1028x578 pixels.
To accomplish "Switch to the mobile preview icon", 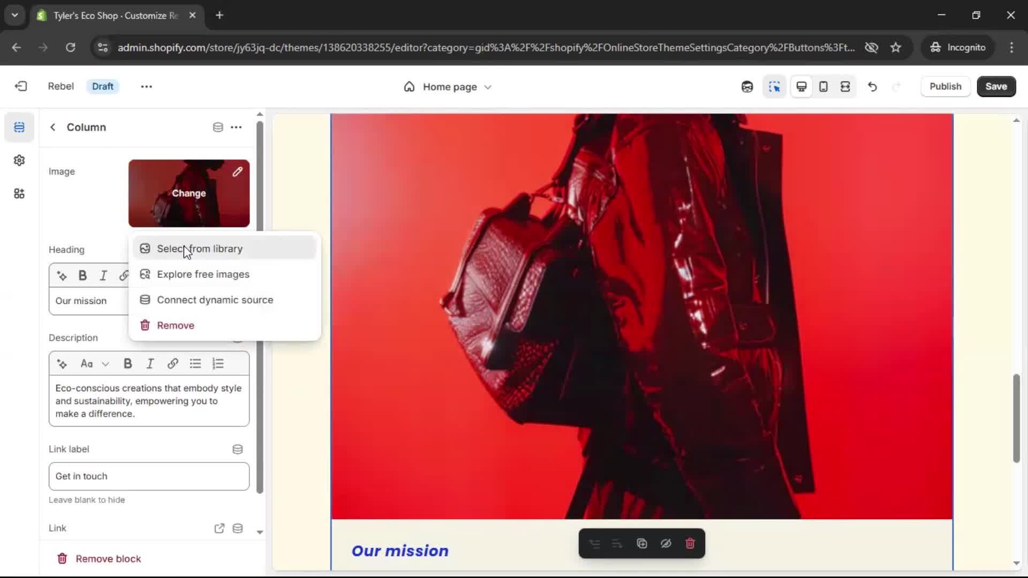I will click(x=823, y=87).
